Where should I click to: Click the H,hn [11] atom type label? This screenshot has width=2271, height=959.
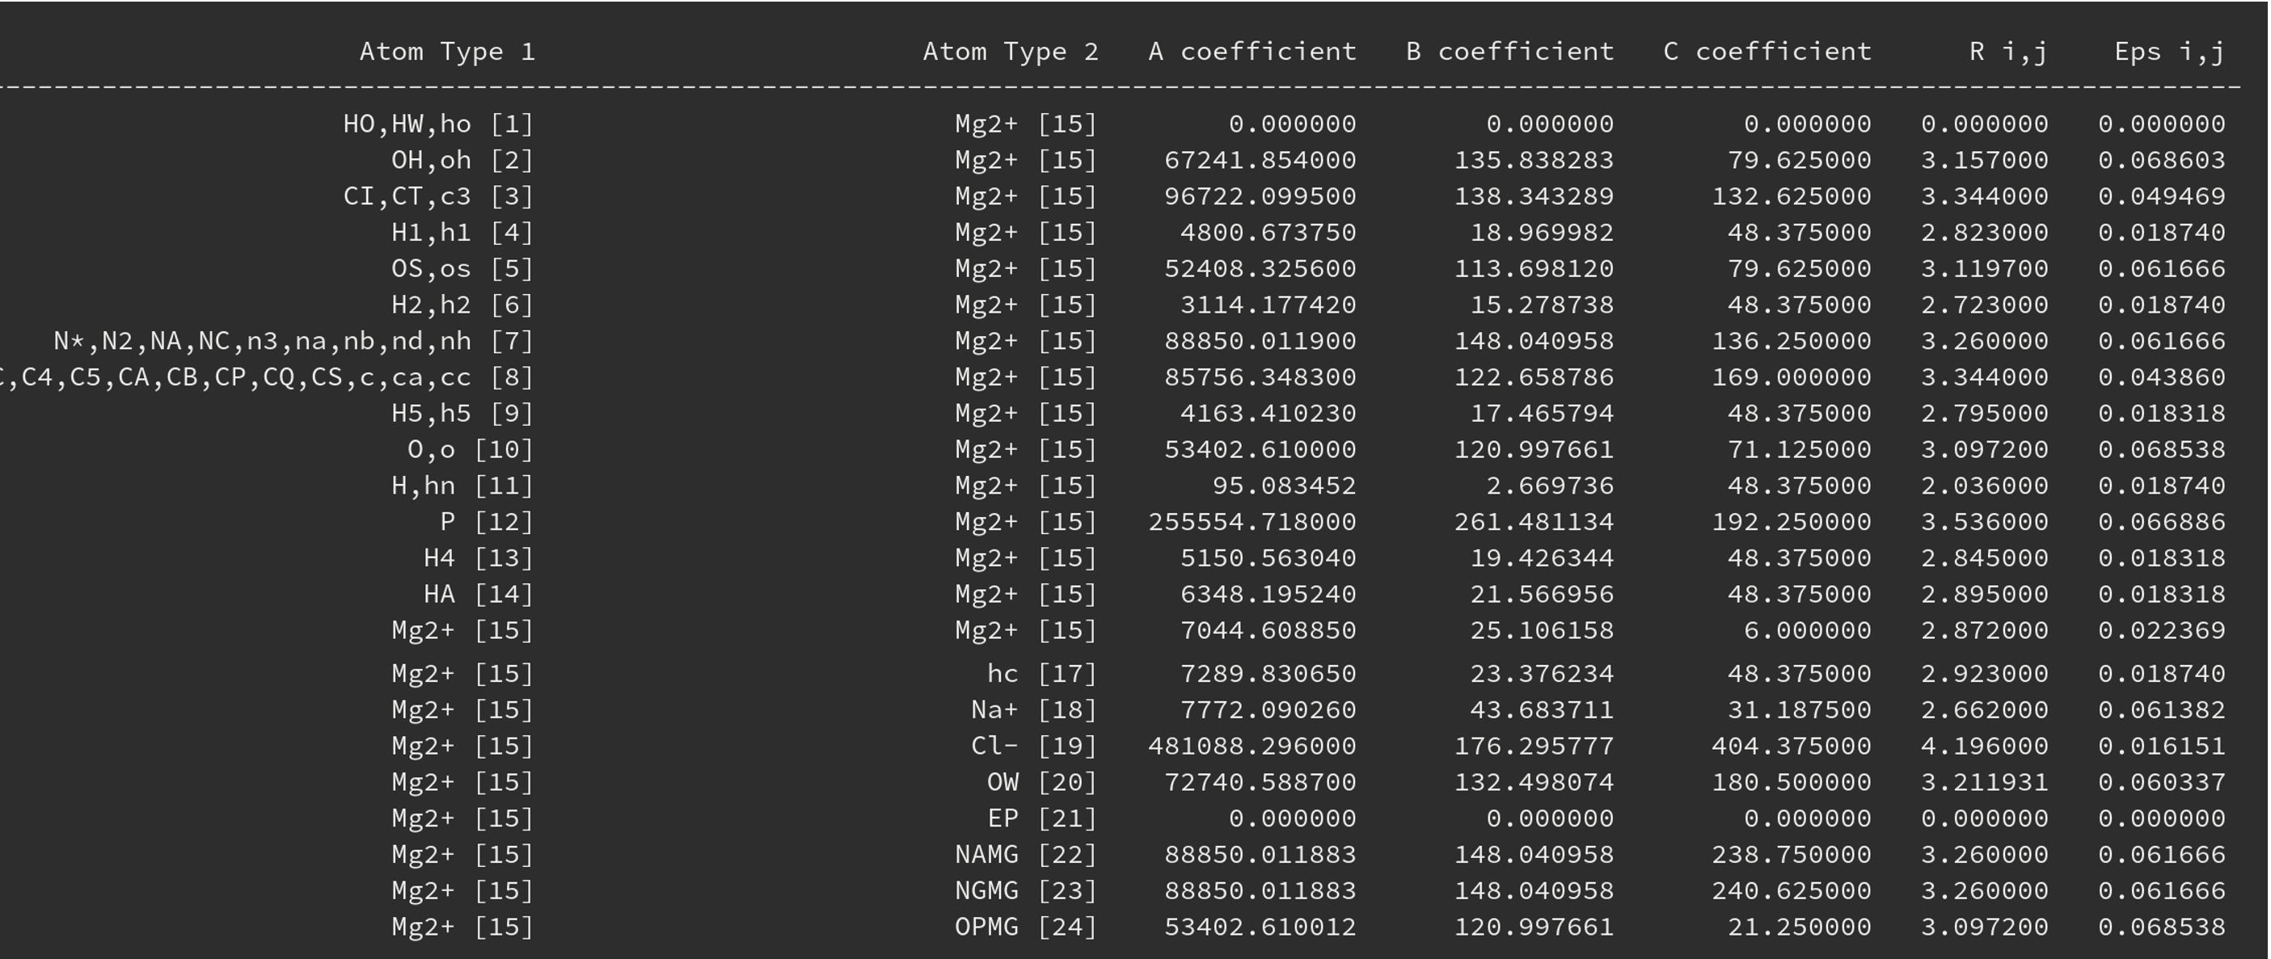462,486
